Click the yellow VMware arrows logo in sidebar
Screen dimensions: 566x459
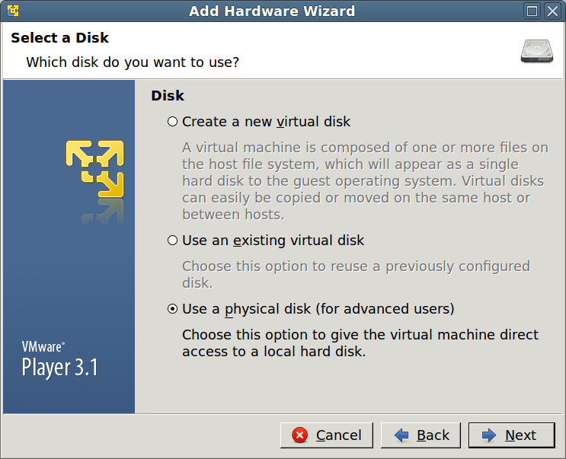pyautogui.click(x=94, y=168)
